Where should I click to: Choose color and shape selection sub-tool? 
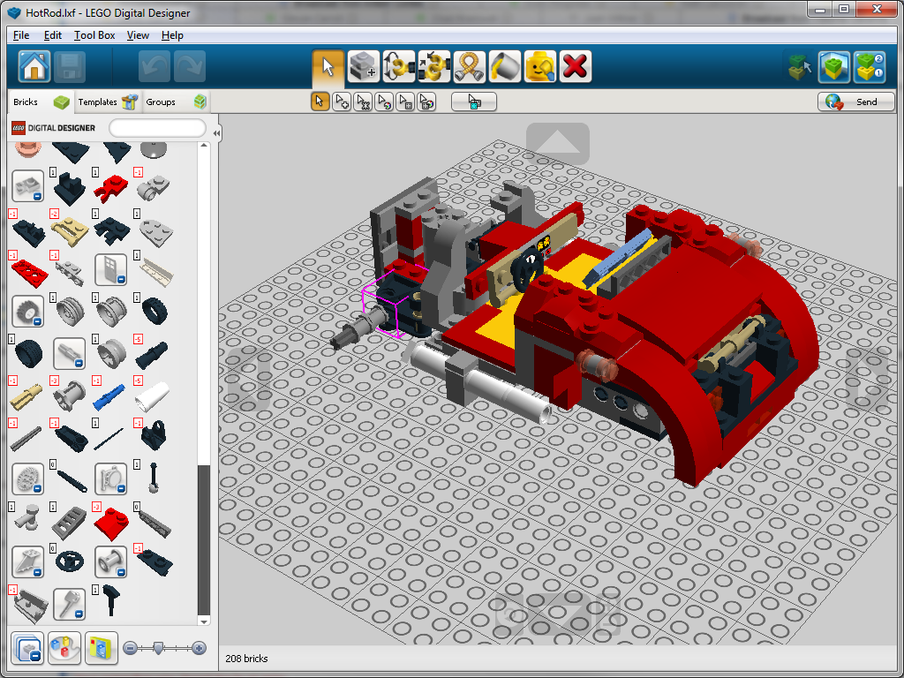pyautogui.click(x=426, y=102)
